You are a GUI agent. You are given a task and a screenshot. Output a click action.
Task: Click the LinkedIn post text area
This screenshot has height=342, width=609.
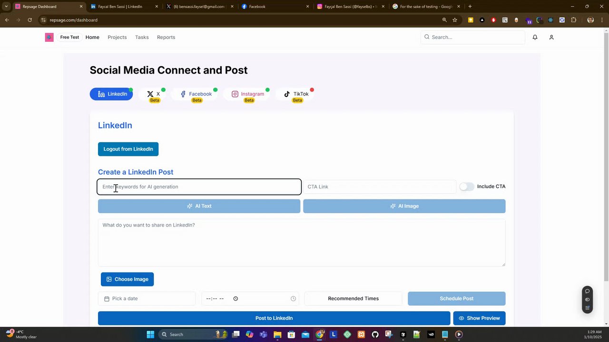[x=302, y=242]
